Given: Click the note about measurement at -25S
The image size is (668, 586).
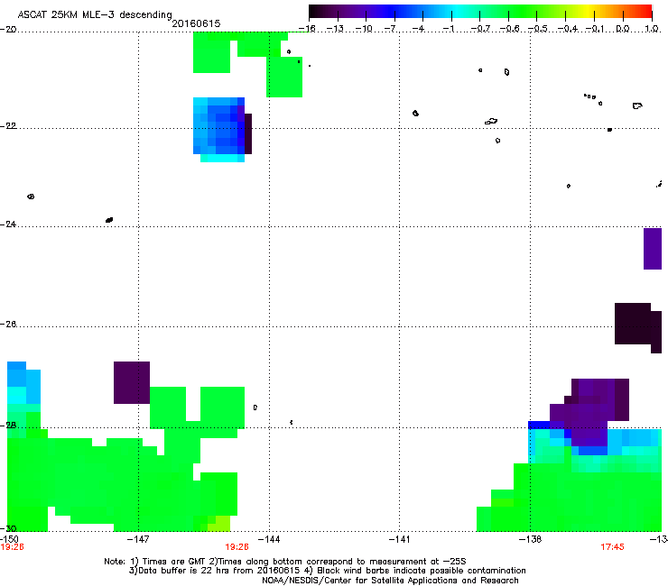Looking at the screenshot, I should [x=341, y=562].
